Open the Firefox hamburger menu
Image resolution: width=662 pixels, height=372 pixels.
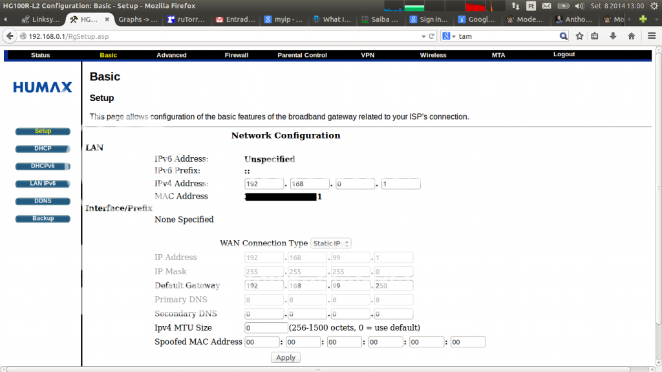click(x=652, y=36)
